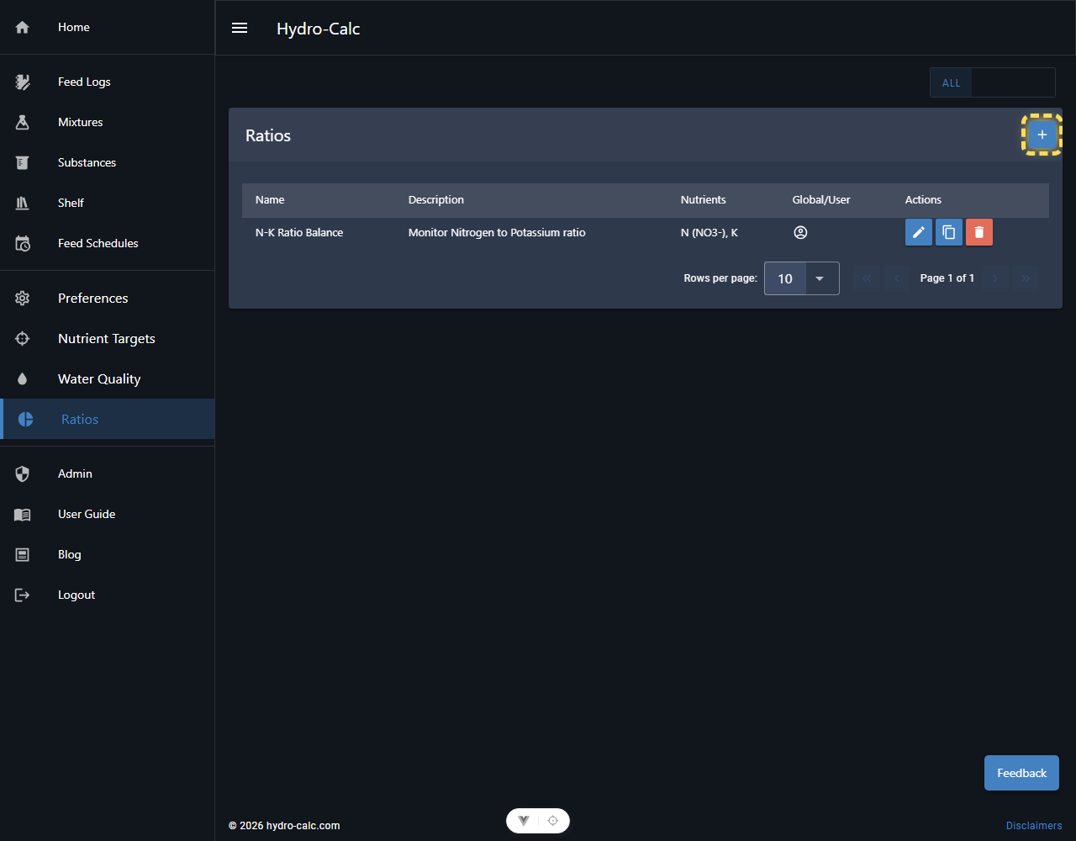Go to Shelf using its books icon
The height and width of the screenshot is (841, 1076).
[x=23, y=203]
